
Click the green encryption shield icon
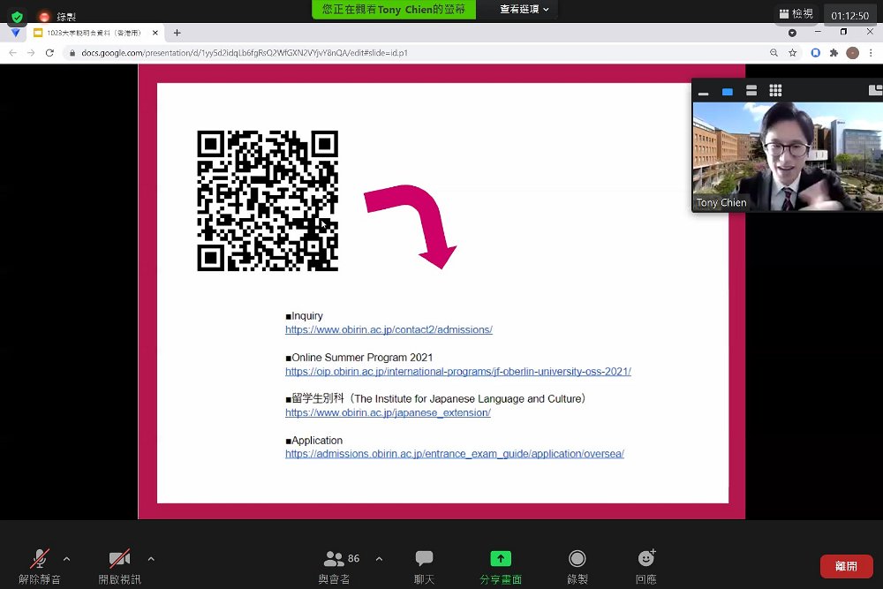coord(17,16)
